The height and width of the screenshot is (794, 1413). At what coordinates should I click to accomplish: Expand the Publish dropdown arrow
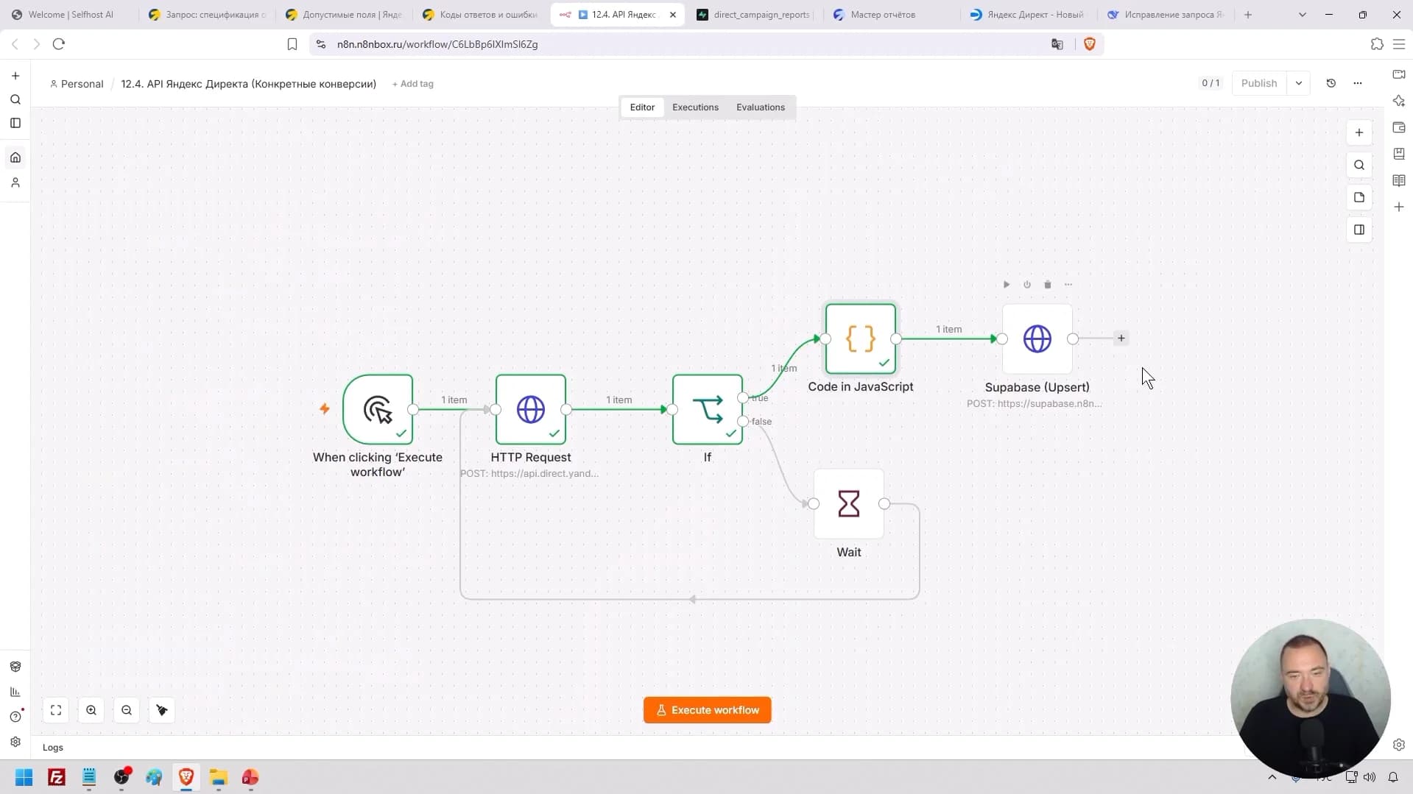1299,83
